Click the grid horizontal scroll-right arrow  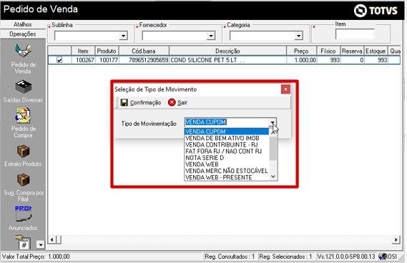coord(396,239)
